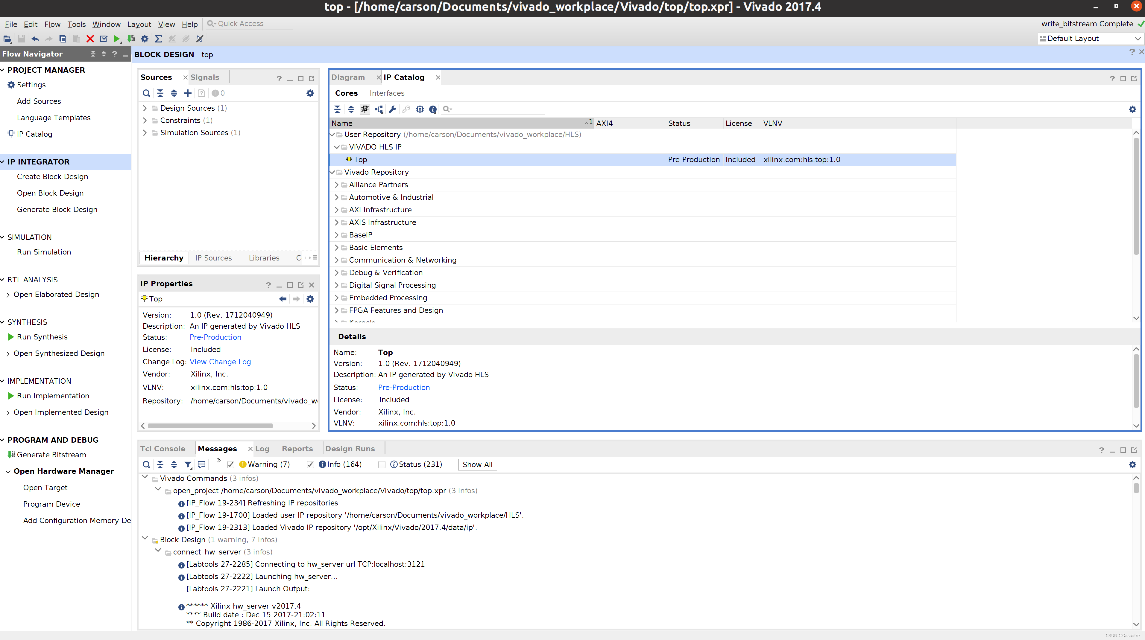
Task: Click the Undo arrow in the main toolbar
Action: tap(35, 39)
